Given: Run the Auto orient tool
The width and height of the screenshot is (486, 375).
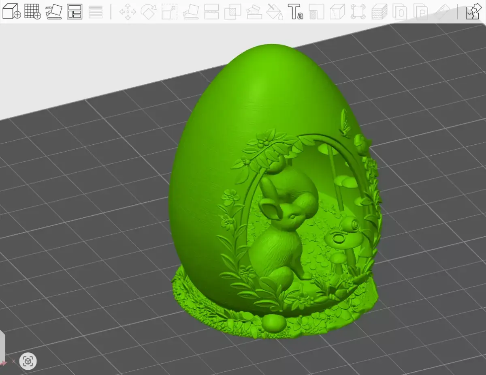Looking at the screenshot, I should pyautogui.click(x=53, y=11).
